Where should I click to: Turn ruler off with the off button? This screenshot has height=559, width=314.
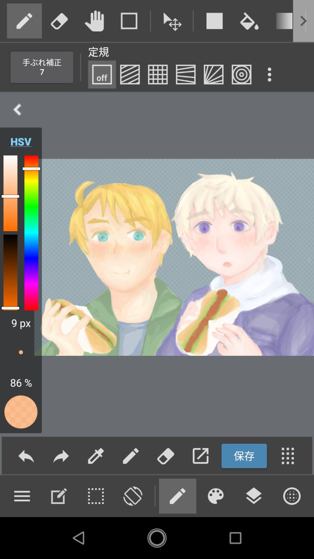tap(102, 74)
